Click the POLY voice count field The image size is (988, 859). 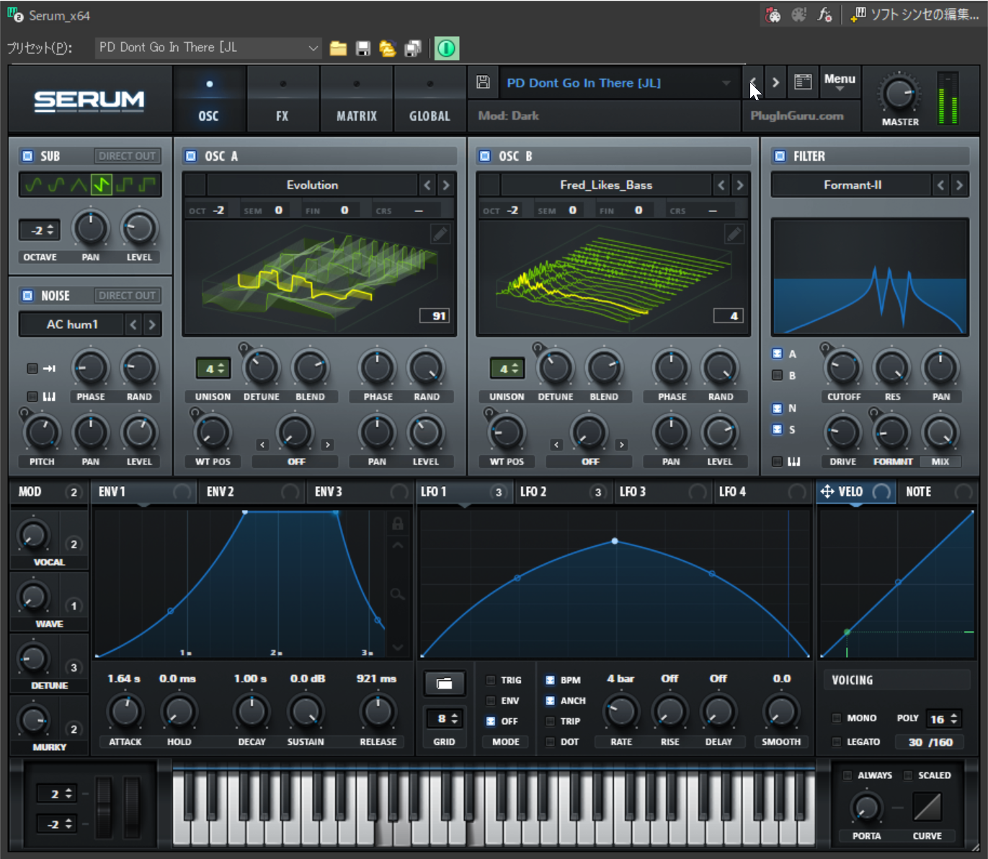pos(943,719)
